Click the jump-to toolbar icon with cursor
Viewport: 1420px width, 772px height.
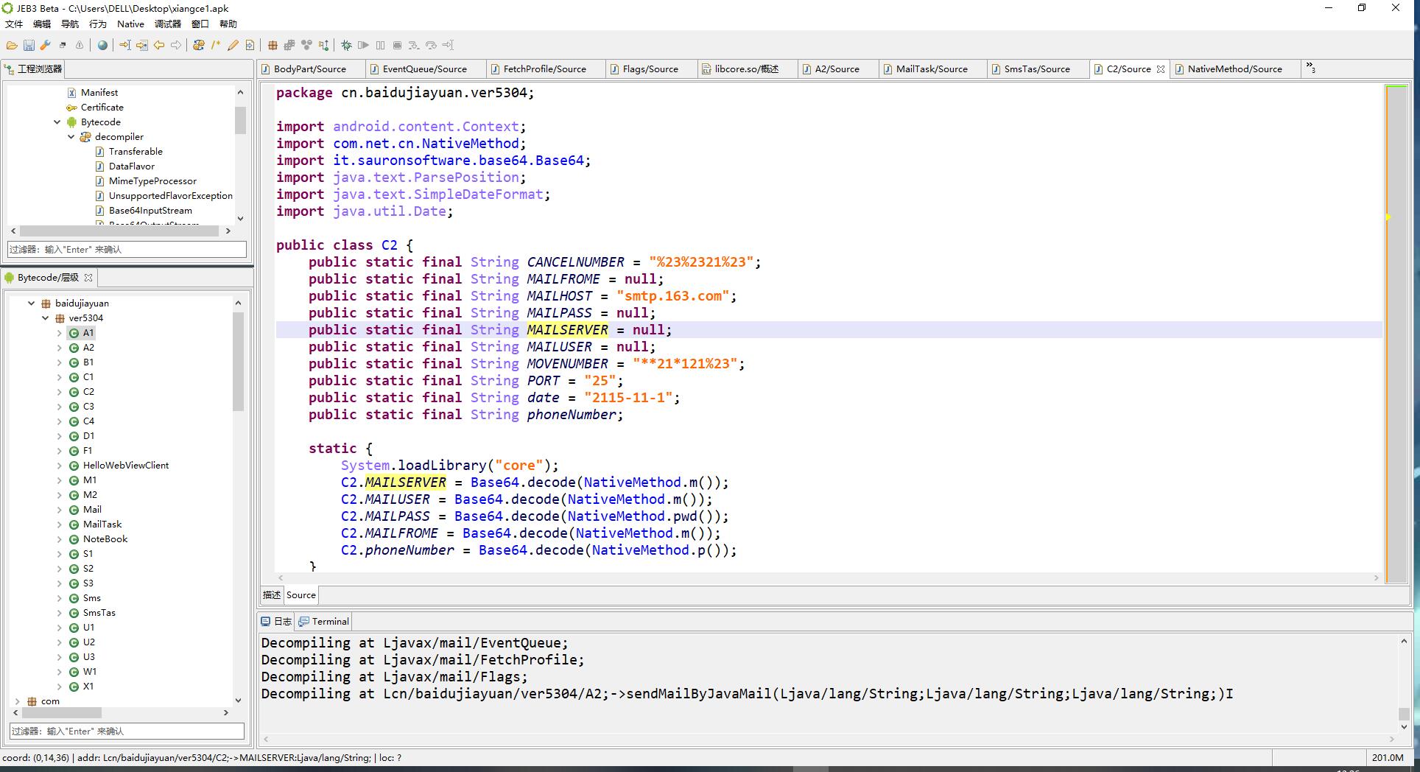pyautogui.click(x=125, y=46)
